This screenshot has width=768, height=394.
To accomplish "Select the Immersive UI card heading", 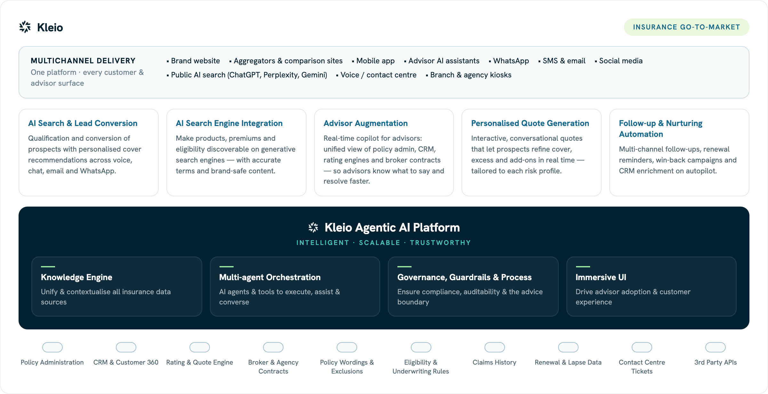I will (601, 277).
